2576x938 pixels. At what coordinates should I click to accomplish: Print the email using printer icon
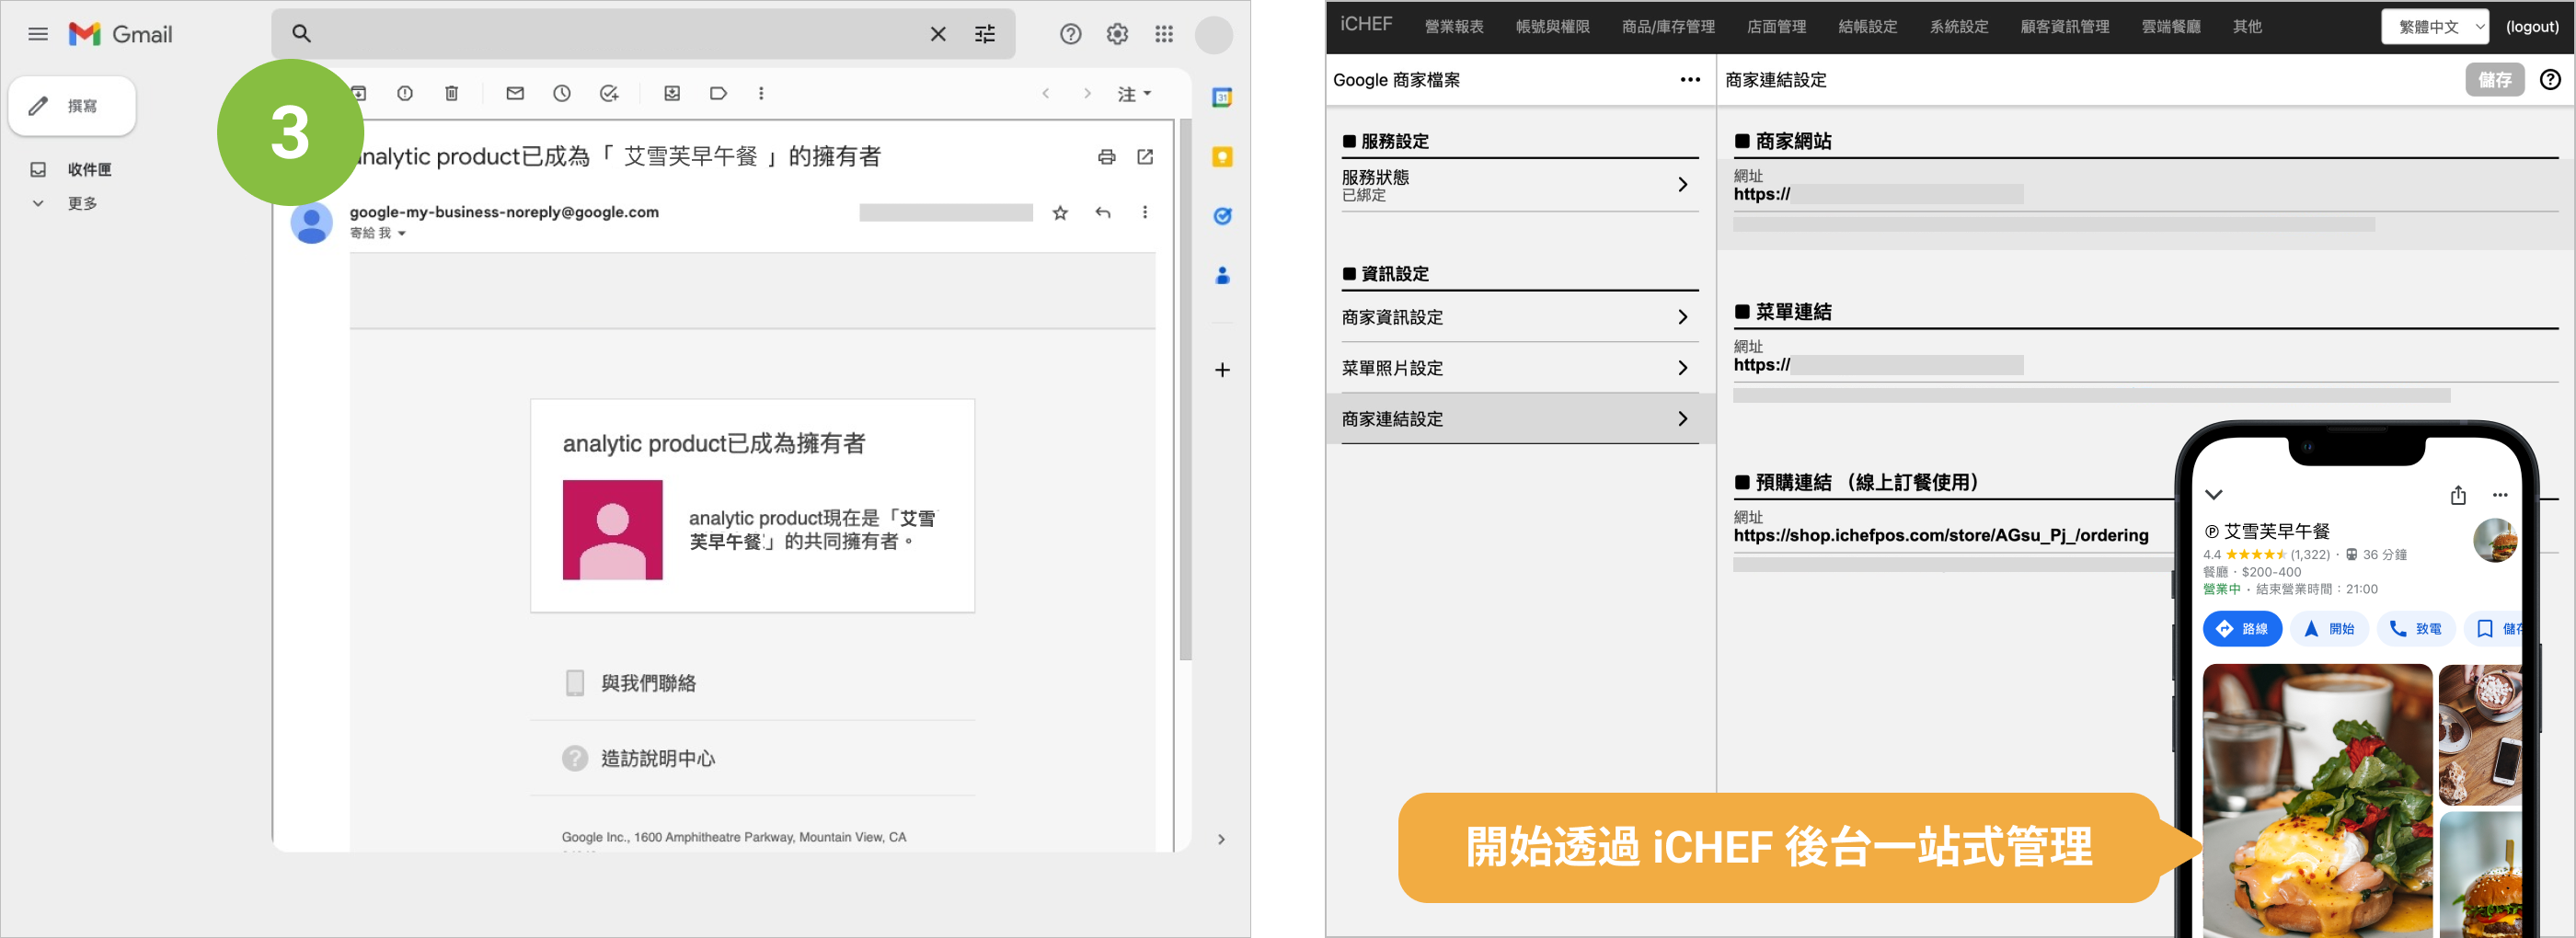point(1106,157)
